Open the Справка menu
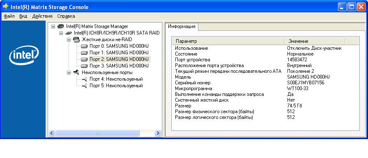This screenshot has width=368, height=158. click(x=66, y=16)
